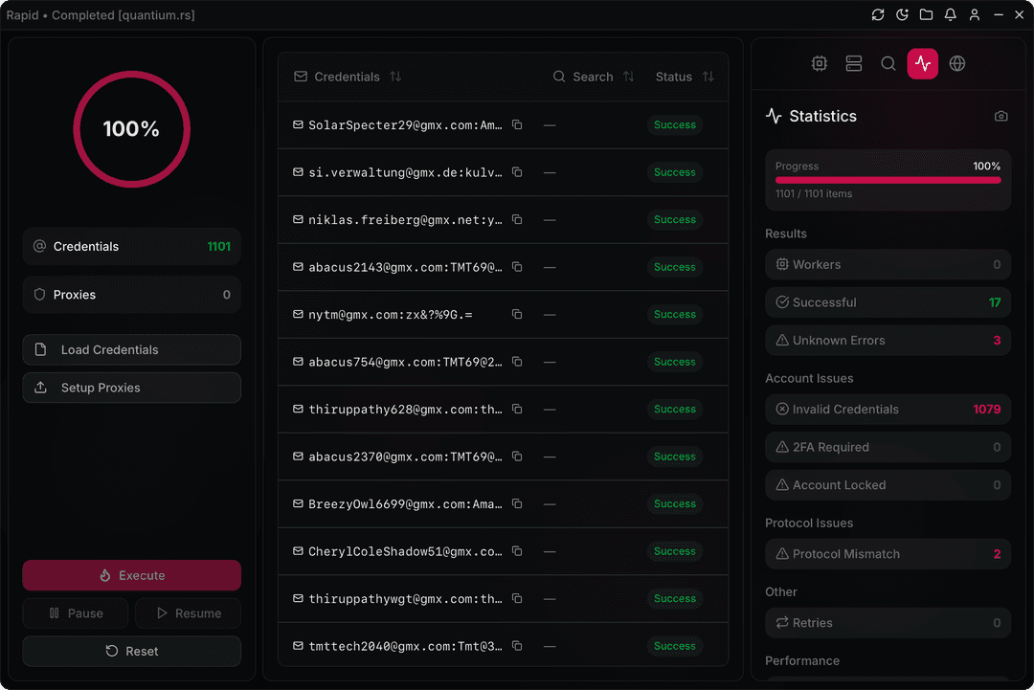
Task: Open notifications via the bell icon
Action: click(951, 14)
